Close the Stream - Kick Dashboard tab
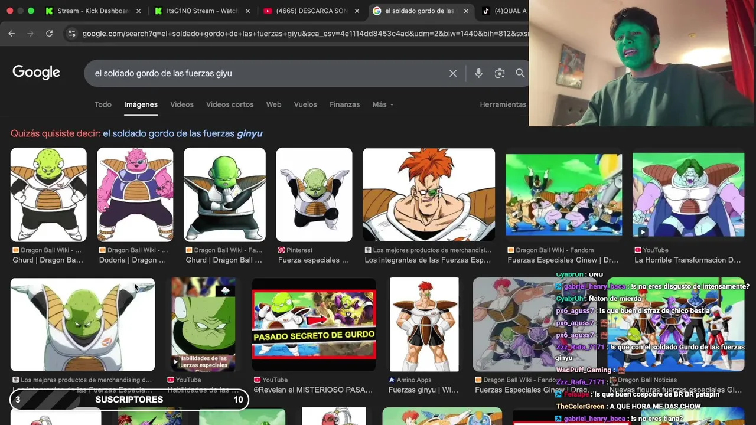The image size is (756, 425). [138, 11]
